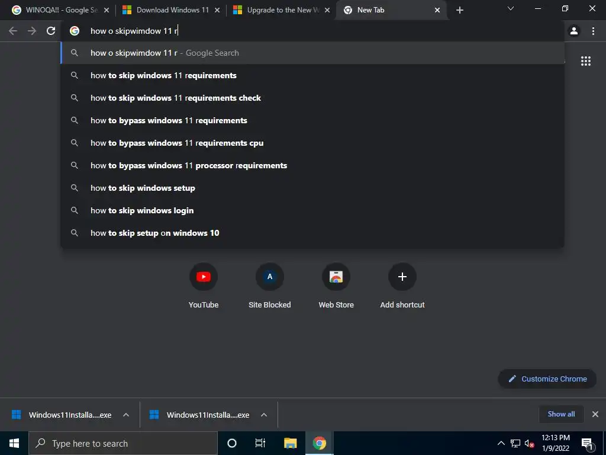Viewport: 606px width, 455px height.
Task: Click the Add shortcut plus icon
Action: pos(402,277)
